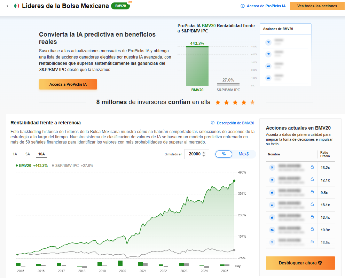Click the 10.9x ratio value
The height and width of the screenshot is (278, 345).
click(x=325, y=230)
